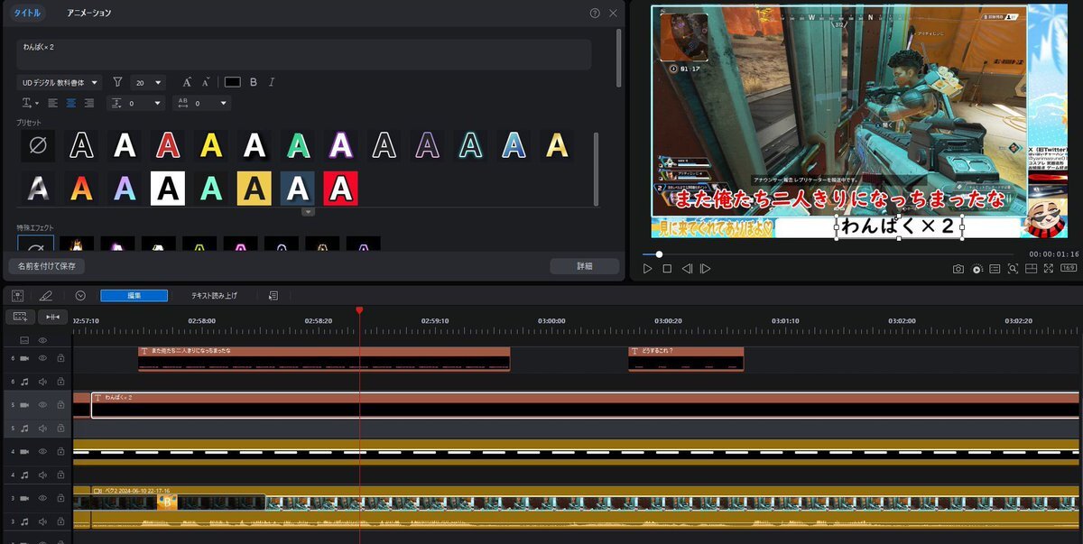Stop the preview playback
1083x544 pixels.
click(x=667, y=269)
